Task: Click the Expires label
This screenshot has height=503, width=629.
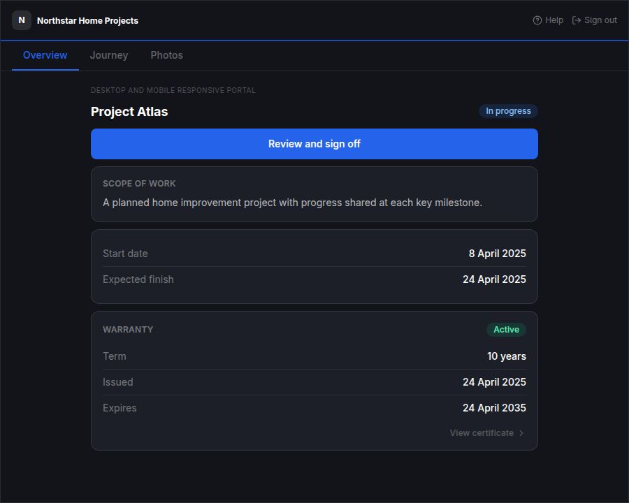Action: (x=120, y=408)
